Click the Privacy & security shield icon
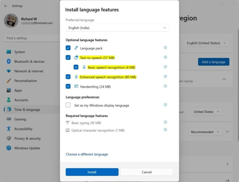The width and height of the screenshot is (239, 182). click(9, 138)
